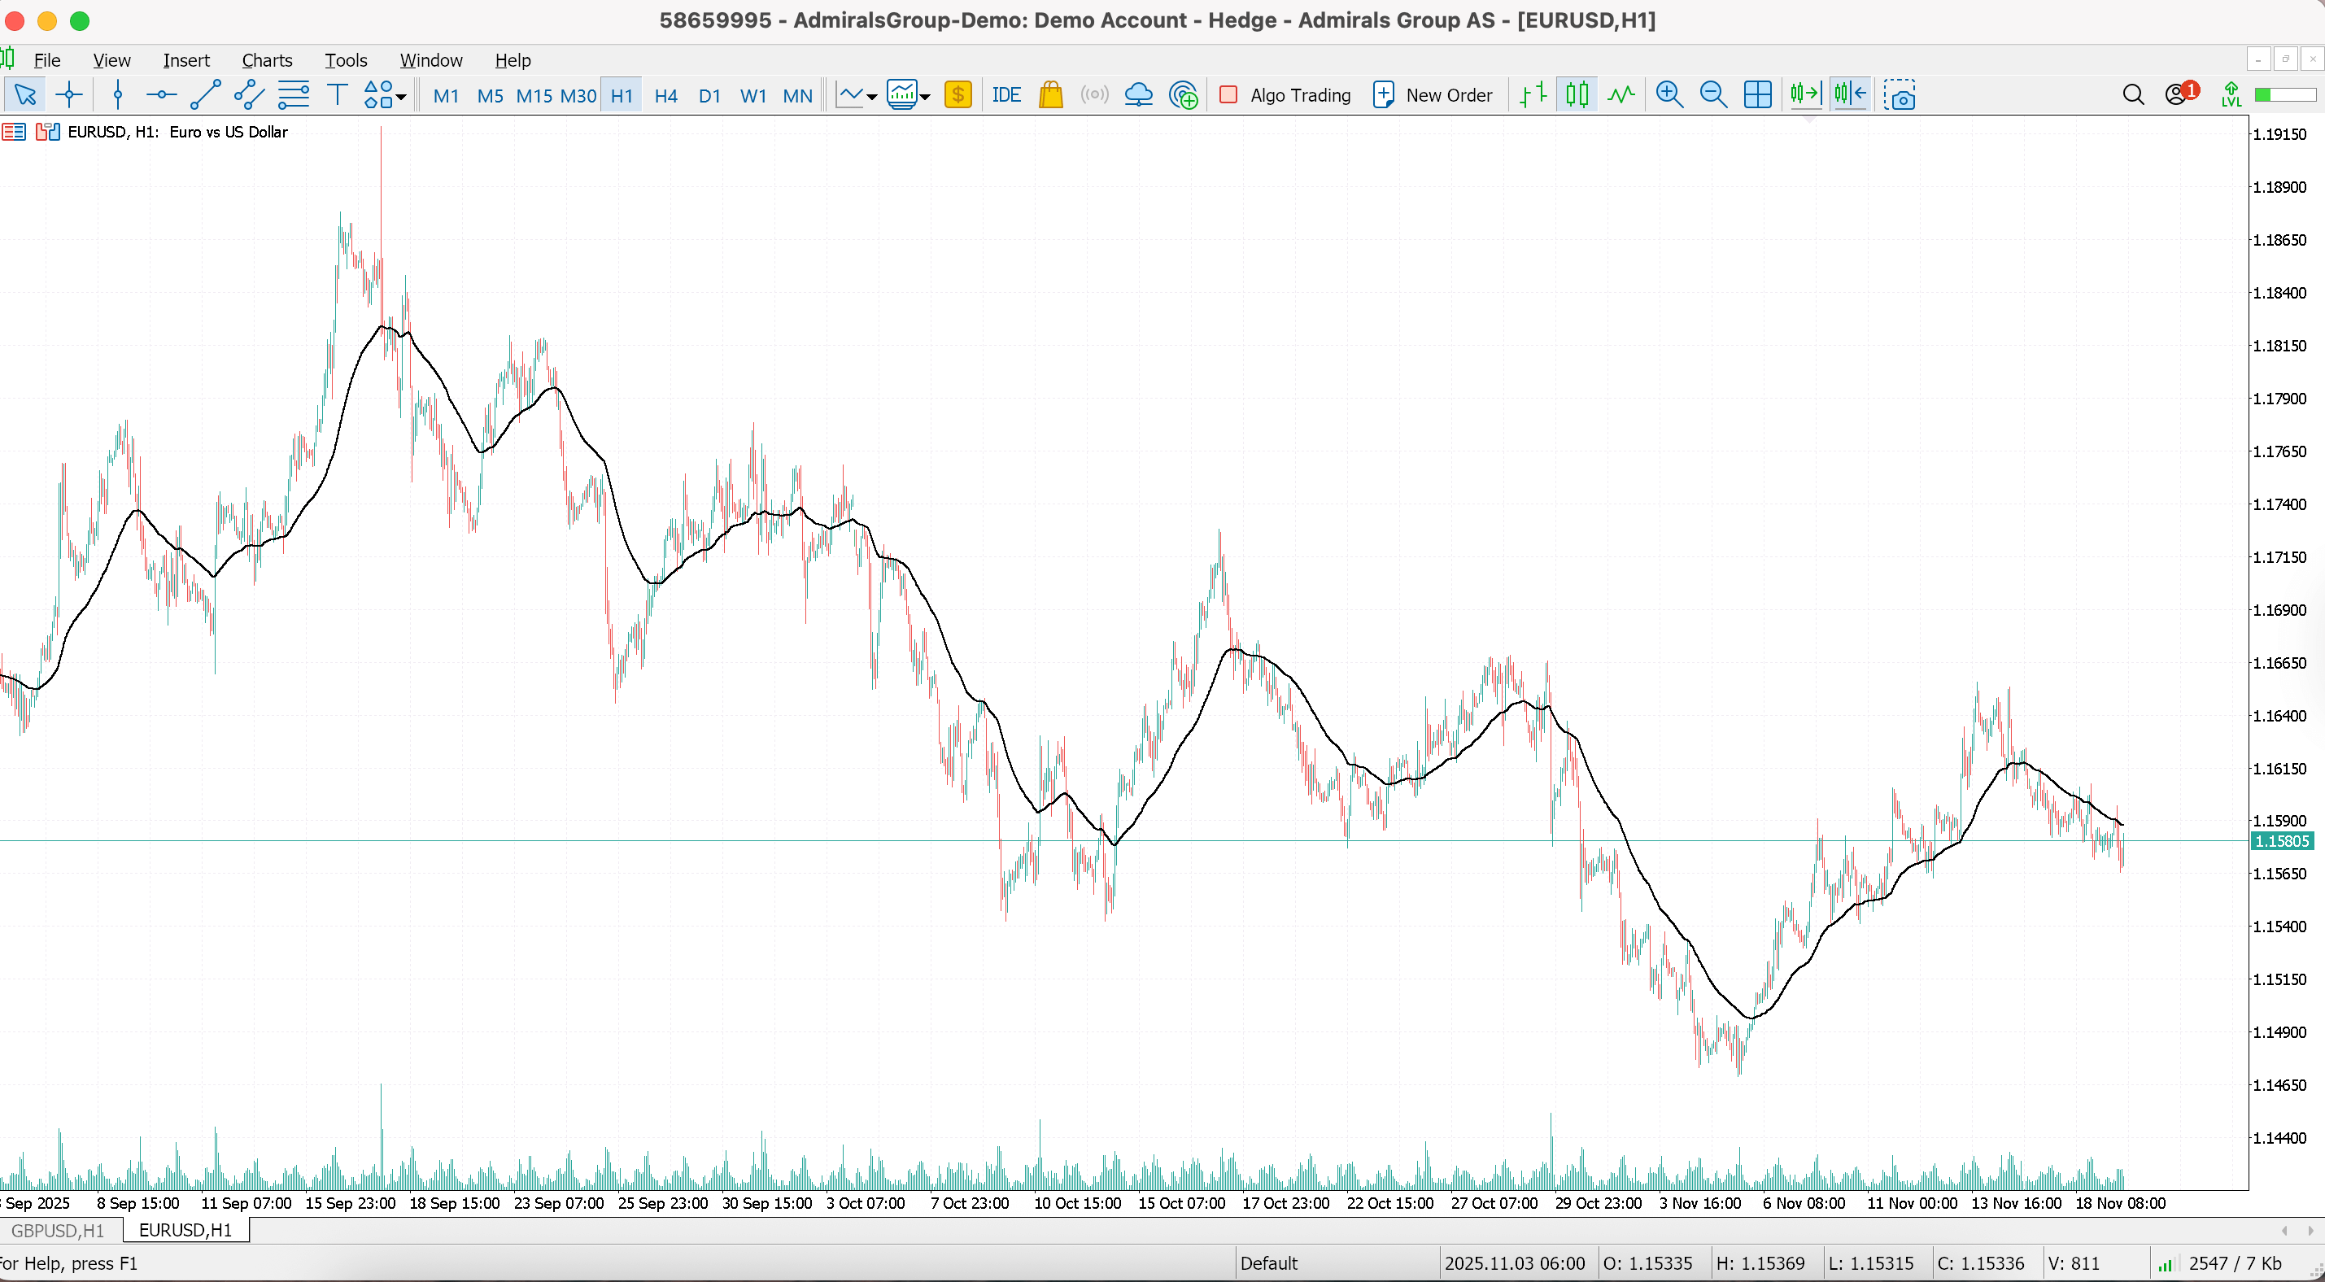Open the indicators list dropdown
The width and height of the screenshot is (2325, 1282).
tap(908, 95)
